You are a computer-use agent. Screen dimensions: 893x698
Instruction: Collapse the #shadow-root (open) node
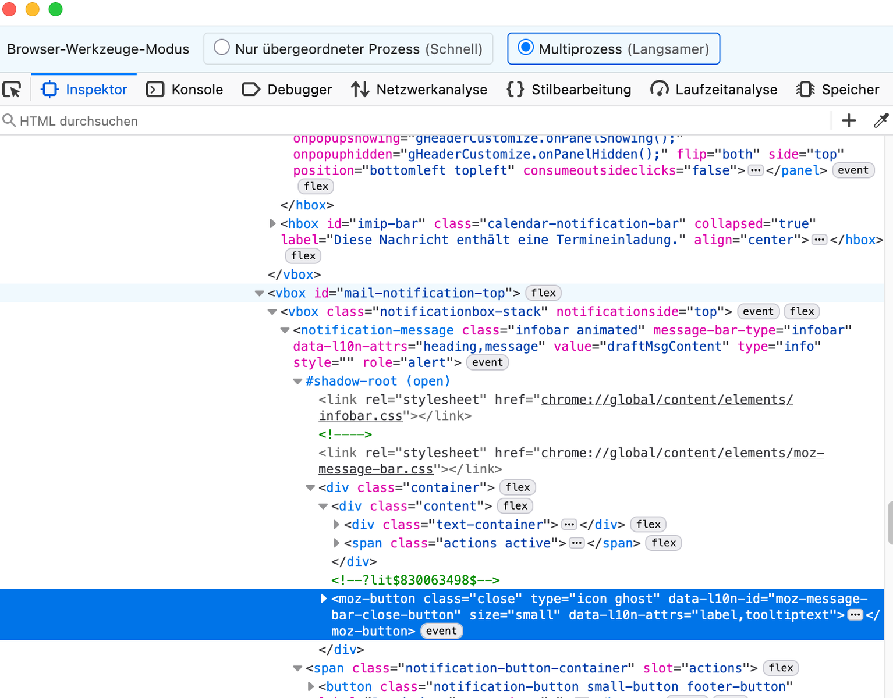tap(297, 382)
